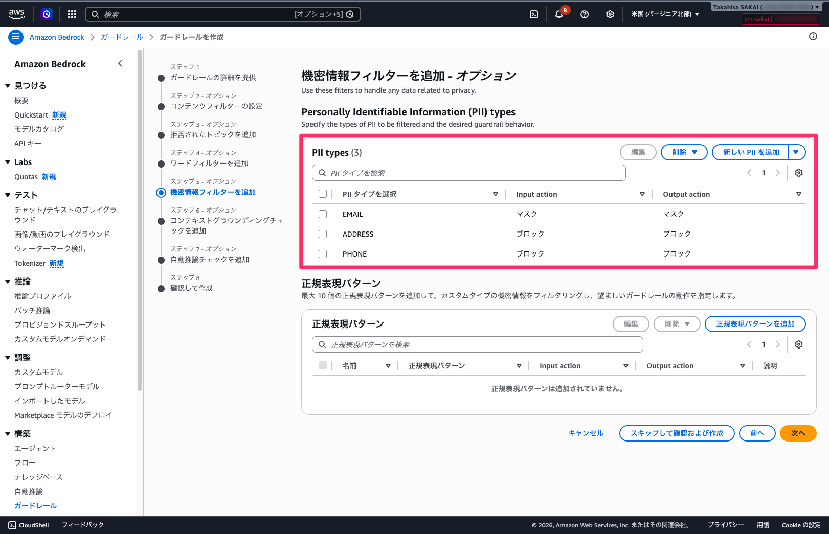Open PII types table preferences gear

click(x=798, y=173)
